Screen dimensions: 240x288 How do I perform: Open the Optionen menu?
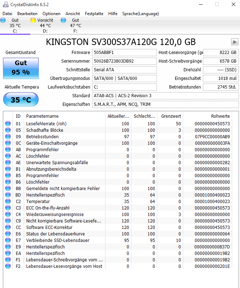[51, 14]
